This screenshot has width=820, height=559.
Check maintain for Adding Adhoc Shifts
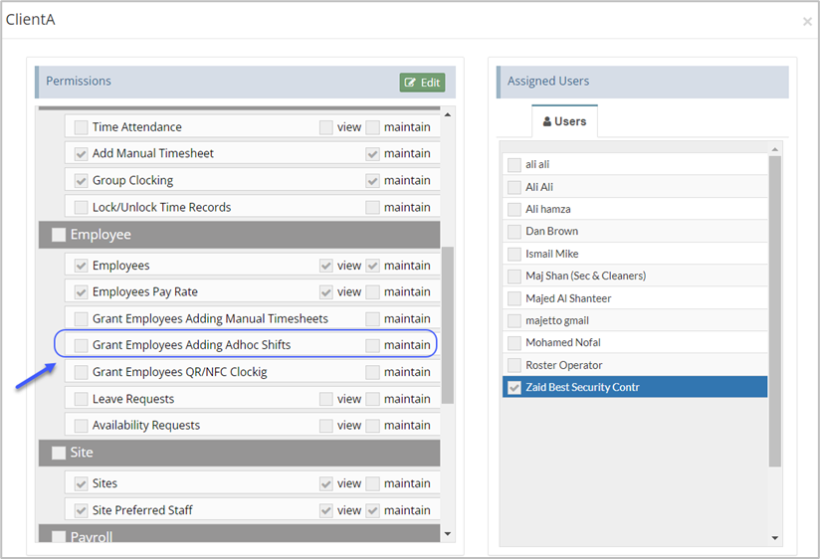click(372, 345)
